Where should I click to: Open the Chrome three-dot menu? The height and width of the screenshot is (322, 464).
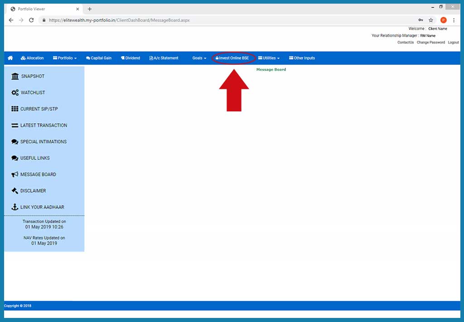pos(454,20)
